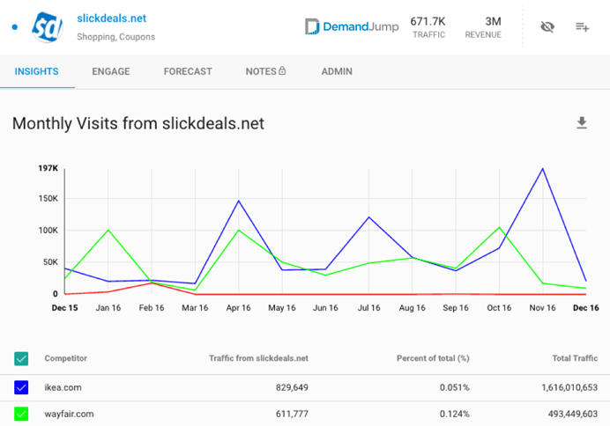Switch to the ENGAGE tab
This screenshot has width=610, height=426.
point(111,71)
